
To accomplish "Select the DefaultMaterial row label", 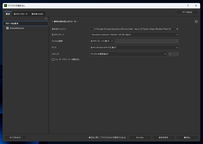I will [17, 28].
